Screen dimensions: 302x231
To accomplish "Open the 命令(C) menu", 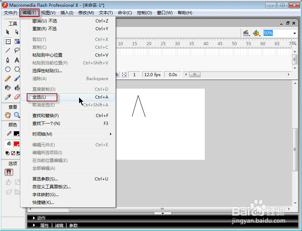I will click(125, 13).
